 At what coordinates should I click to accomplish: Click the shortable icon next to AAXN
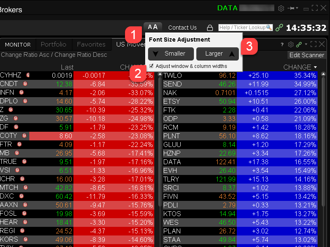click(x=25, y=205)
